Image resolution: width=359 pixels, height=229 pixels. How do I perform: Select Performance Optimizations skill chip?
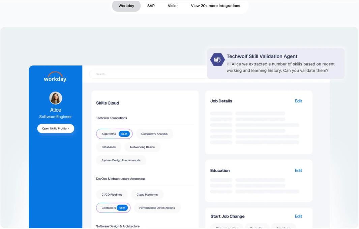tap(157, 208)
